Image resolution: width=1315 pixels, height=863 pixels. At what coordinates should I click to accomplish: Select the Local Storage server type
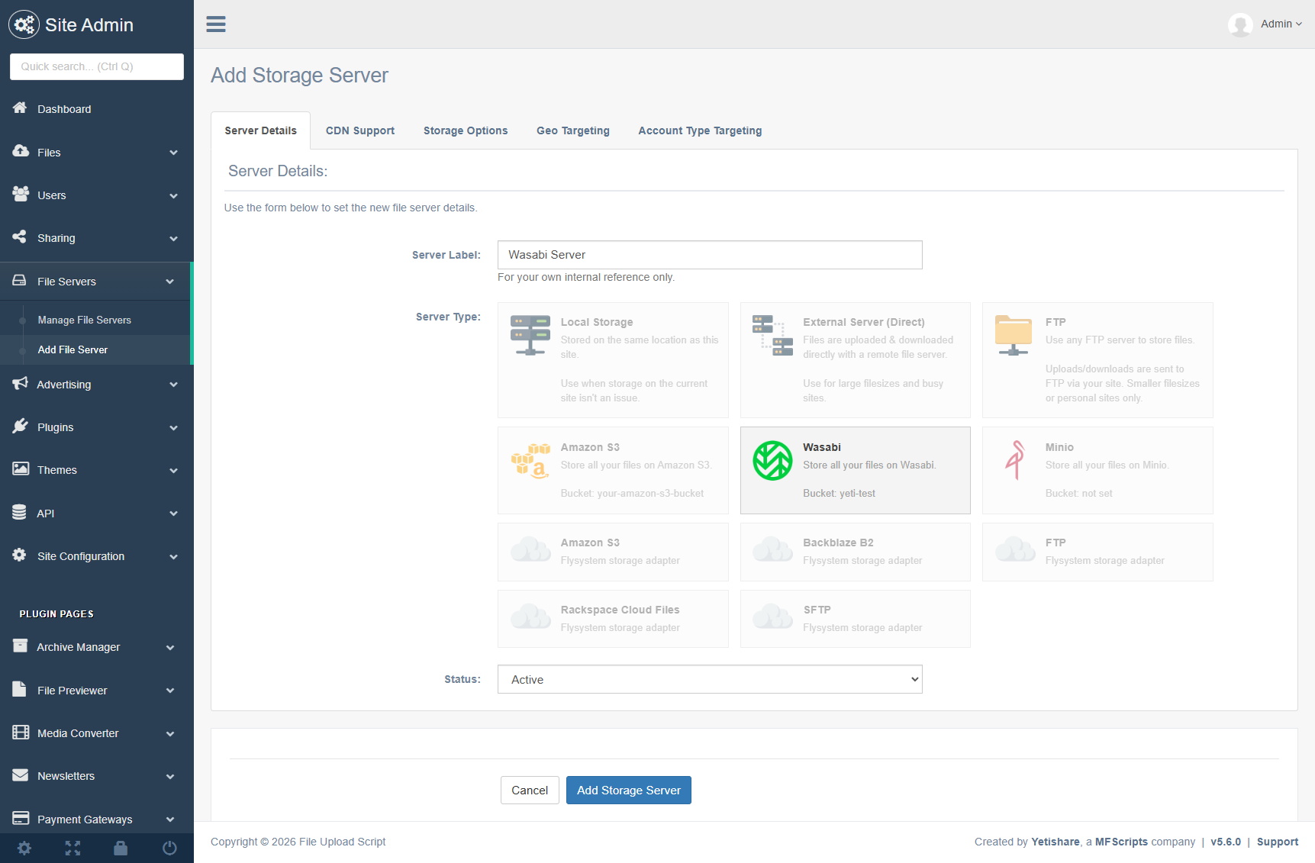pos(612,359)
